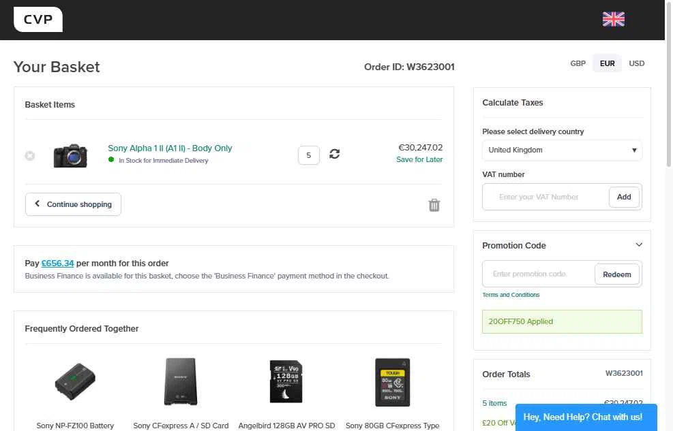Image resolution: width=673 pixels, height=431 pixels.
Task: Click the €656.34 monthly finance link
Action: [x=57, y=263]
